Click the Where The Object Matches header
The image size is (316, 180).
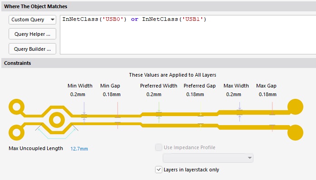click(36, 6)
